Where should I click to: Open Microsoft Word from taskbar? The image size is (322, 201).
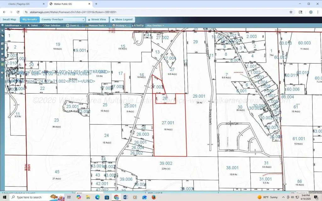click(x=125, y=197)
